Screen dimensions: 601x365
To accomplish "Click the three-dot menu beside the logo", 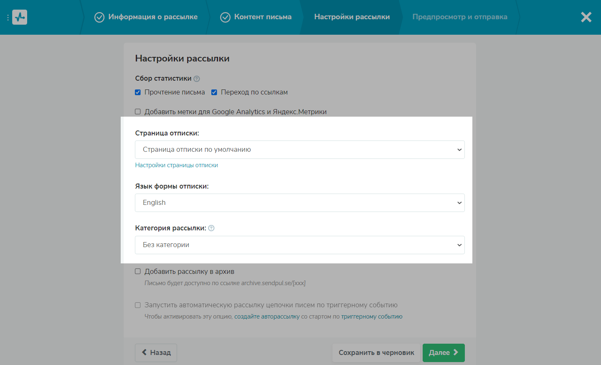I will click(8, 18).
